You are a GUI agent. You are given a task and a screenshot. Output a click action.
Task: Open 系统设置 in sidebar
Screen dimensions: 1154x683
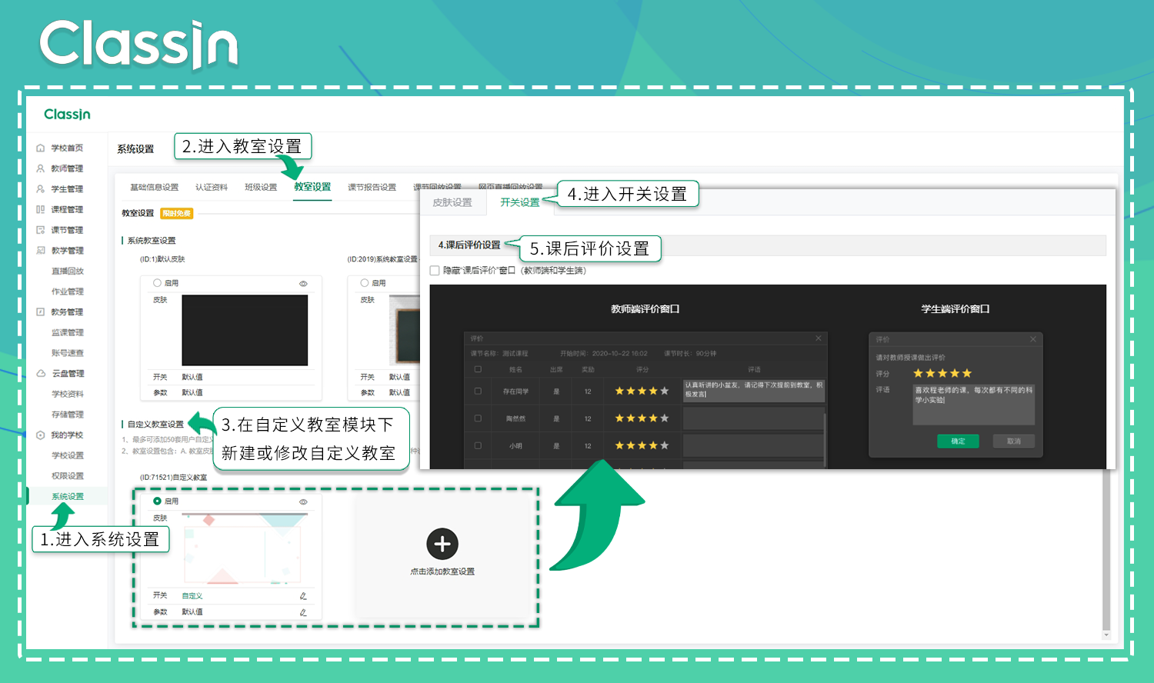[68, 496]
